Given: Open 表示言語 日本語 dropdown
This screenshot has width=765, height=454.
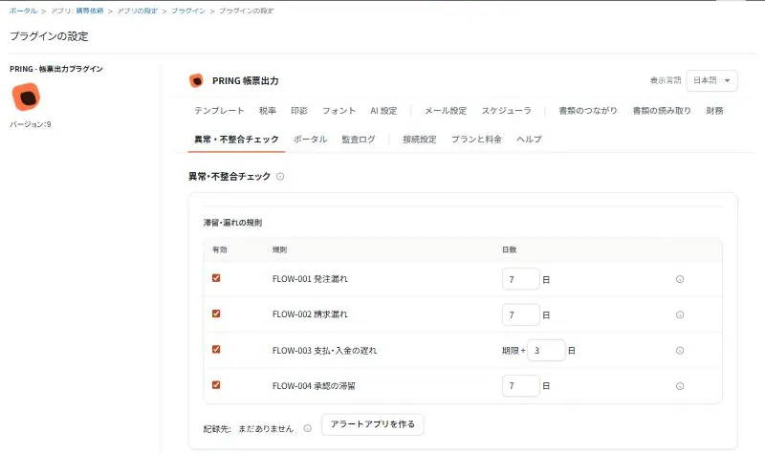Looking at the screenshot, I should click(x=711, y=80).
